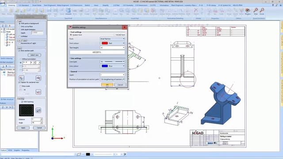
Task: Open the Font dropdown showing Arial Narrow
Action: (x=112, y=39)
